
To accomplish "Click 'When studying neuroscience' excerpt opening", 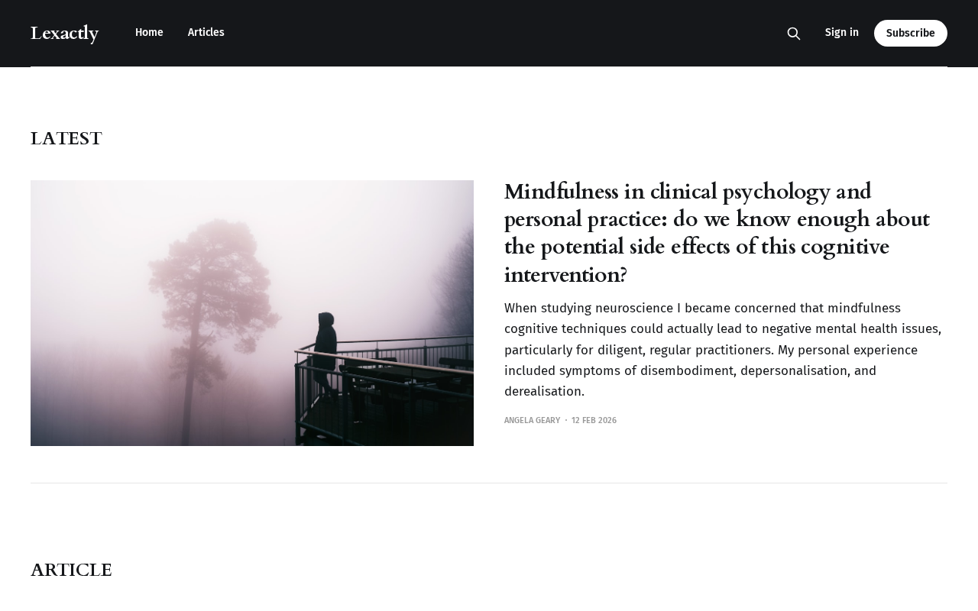I will pos(588,309).
